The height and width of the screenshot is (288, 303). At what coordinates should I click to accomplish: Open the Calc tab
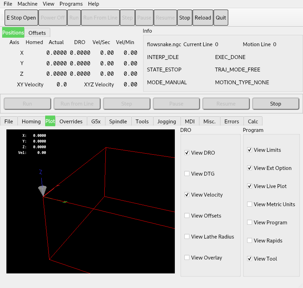coord(253,121)
